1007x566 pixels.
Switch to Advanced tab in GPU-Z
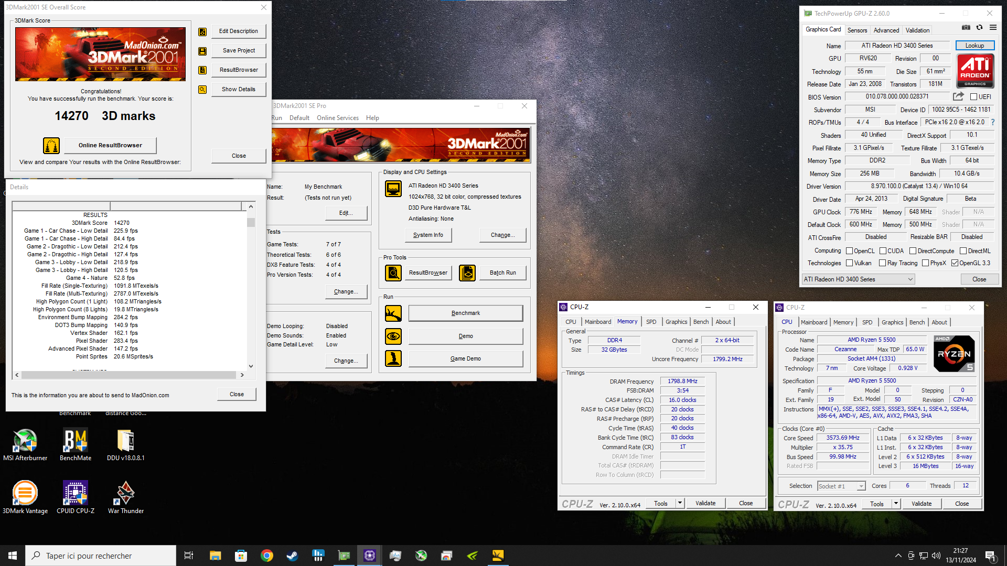click(886, 30)
